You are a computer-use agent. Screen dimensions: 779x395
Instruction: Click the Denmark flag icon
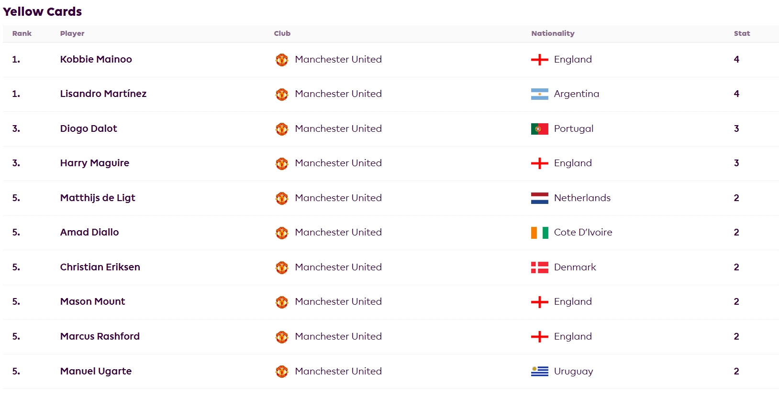[x=539, y=267]
